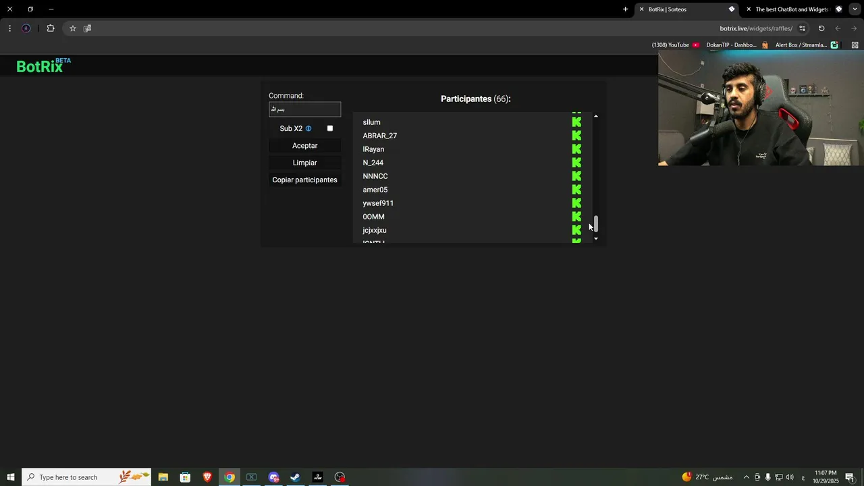Open the bookmarks apps grid icon
The image size is (864, 486).
tap(855, 45)
